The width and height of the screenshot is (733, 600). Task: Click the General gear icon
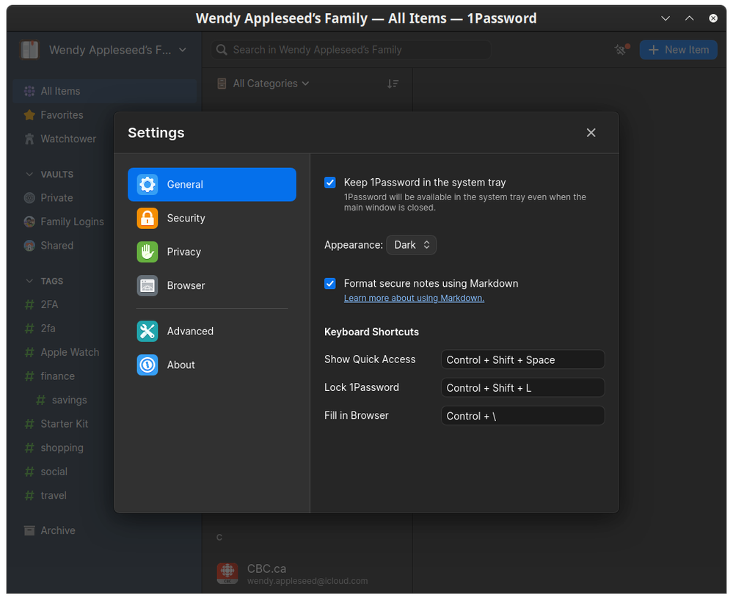[147, 184]
